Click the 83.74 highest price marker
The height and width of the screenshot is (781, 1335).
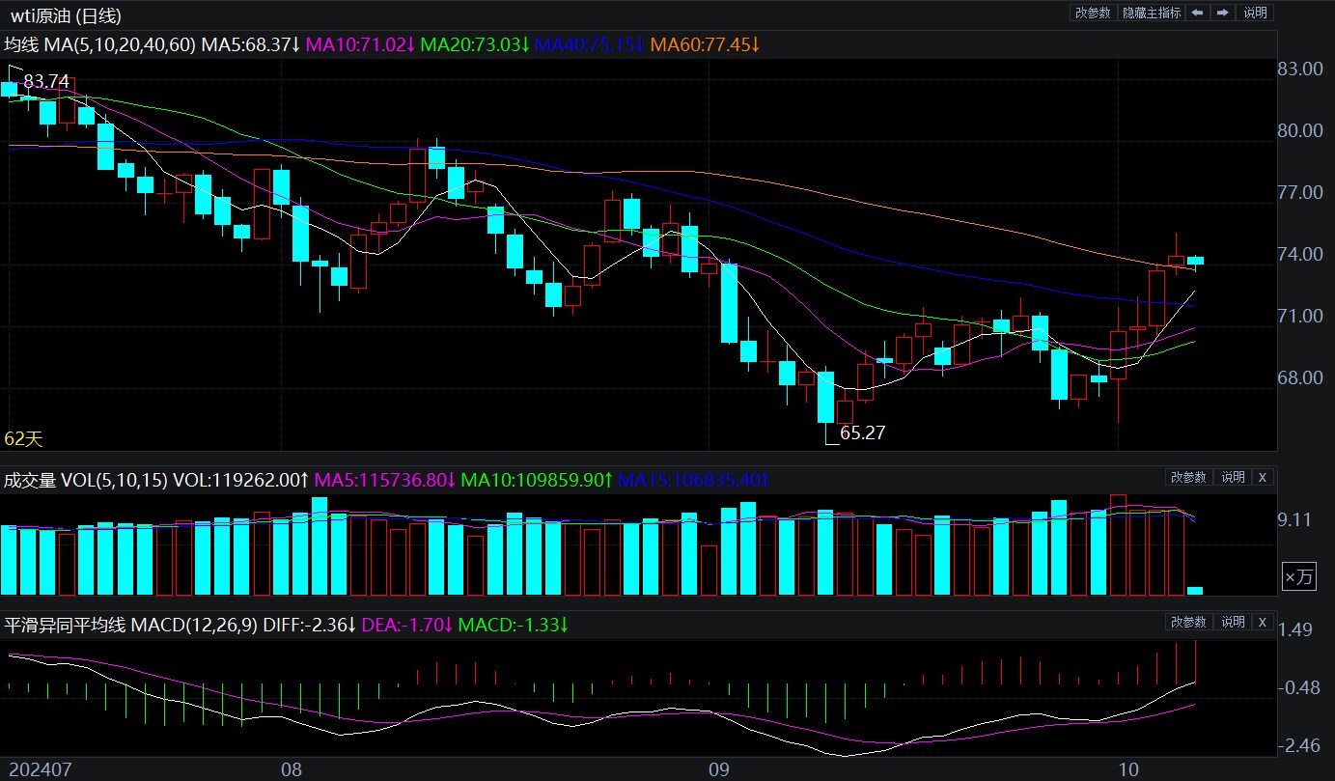coord(46,82)
